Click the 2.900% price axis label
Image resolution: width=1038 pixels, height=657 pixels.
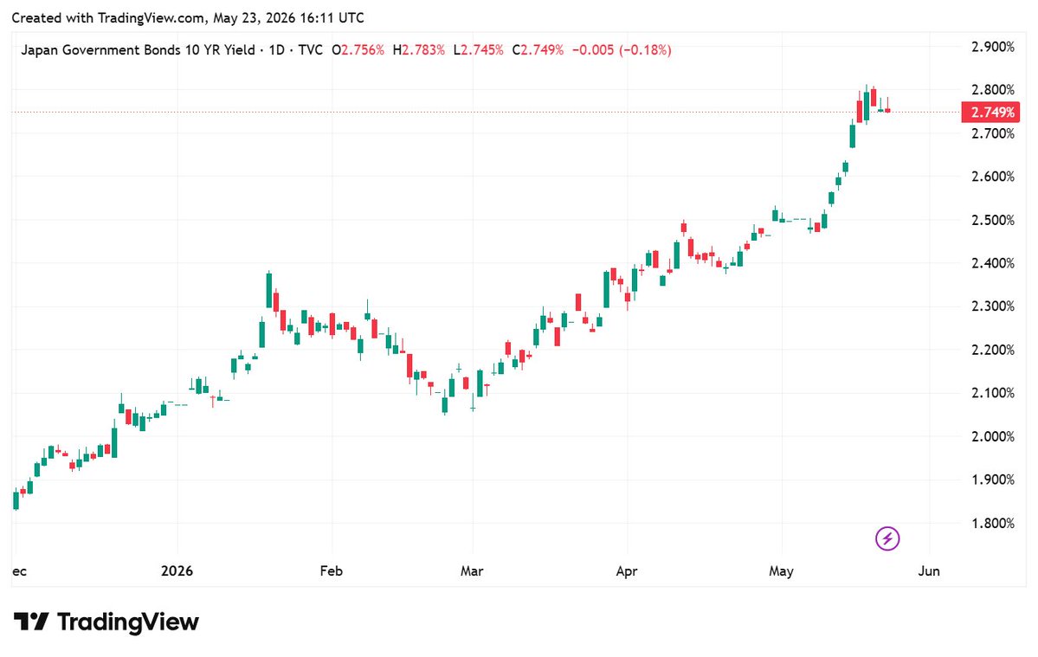coord(993,47)
